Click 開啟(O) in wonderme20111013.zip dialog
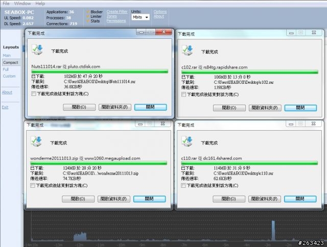327x247 pixels. [x=78, y=199]
